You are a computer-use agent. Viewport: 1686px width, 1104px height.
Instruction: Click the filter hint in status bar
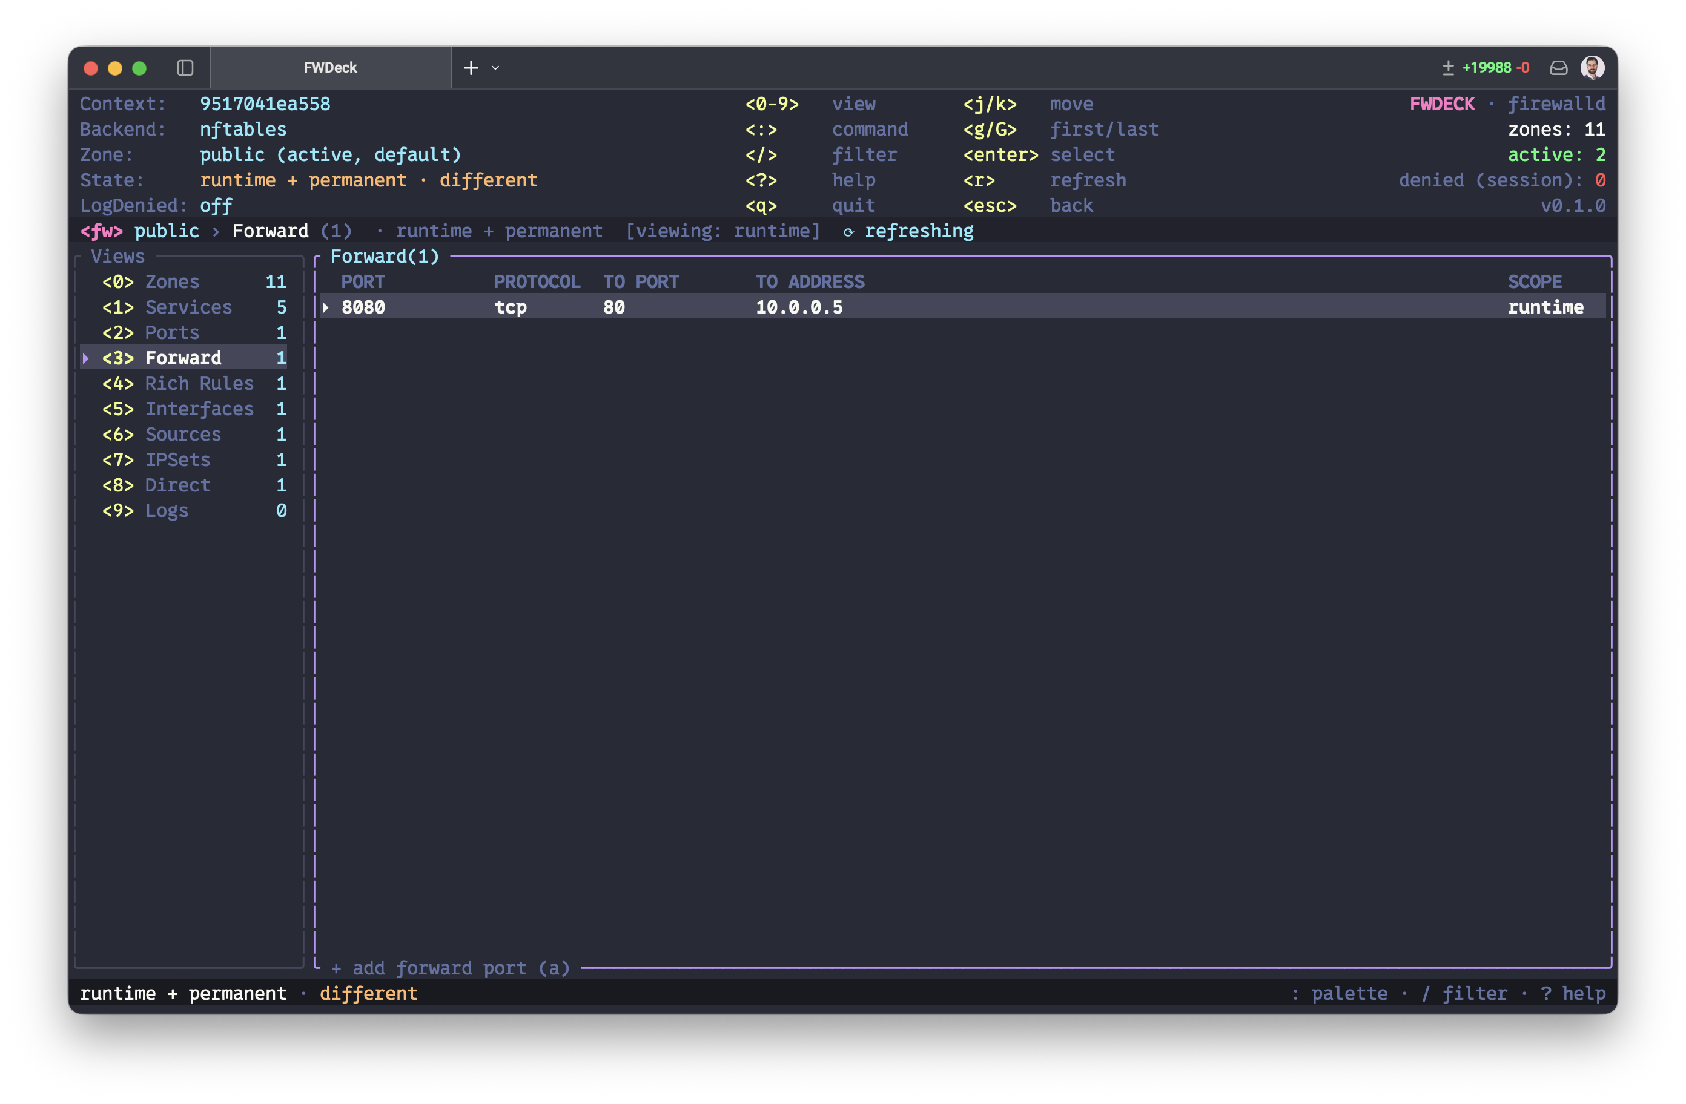click(1464, 993)
